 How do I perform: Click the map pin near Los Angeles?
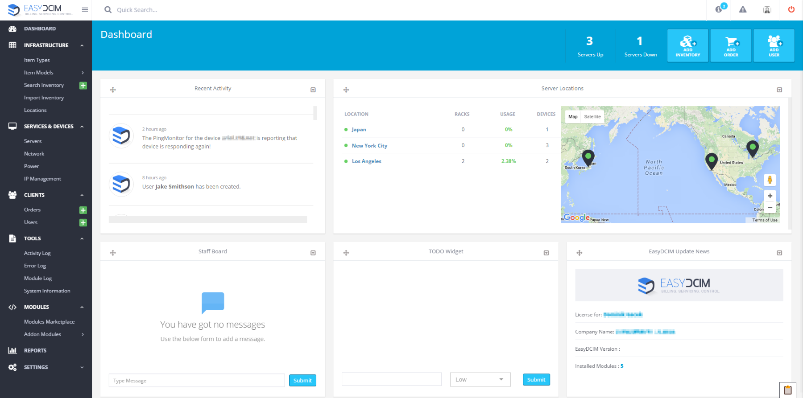pos(712,161)
